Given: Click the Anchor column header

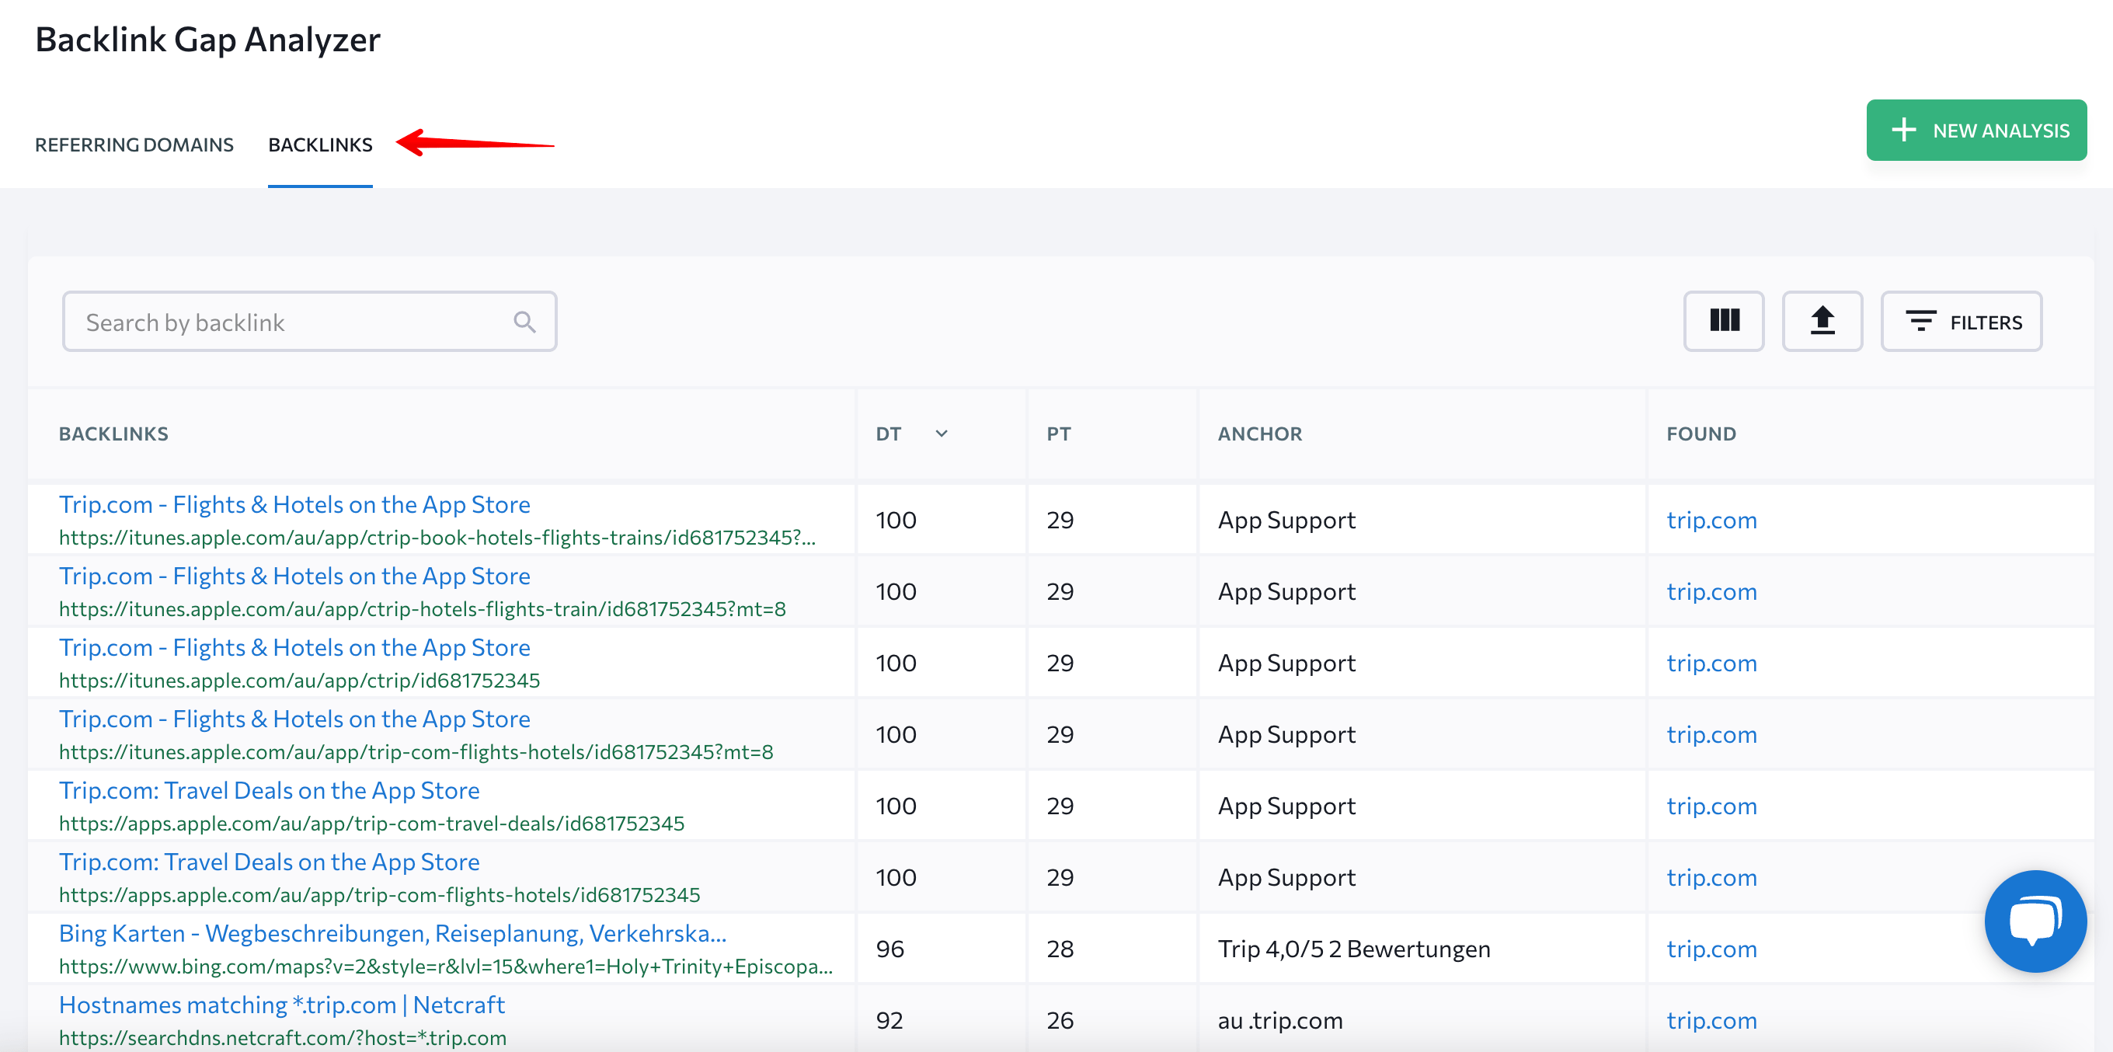Looking at the screenshot, I should pyautogui.click(x=1259, y=434).
